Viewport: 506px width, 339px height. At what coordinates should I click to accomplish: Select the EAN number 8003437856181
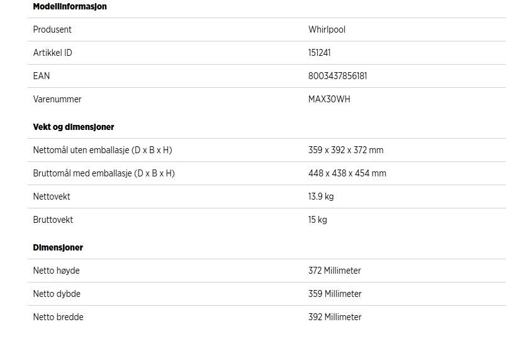pos(337,76)
